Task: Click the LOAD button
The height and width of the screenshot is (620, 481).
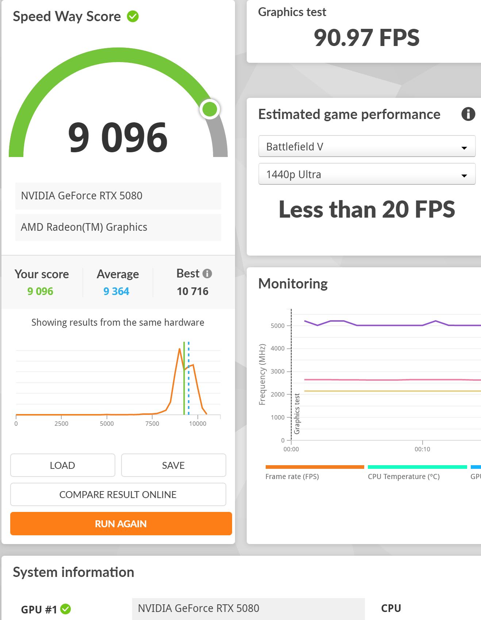Action: coord(63,465)
